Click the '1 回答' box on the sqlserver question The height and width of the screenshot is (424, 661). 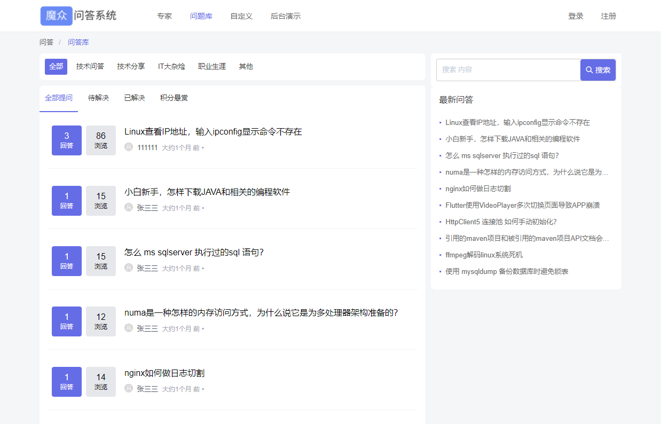click(67, 261)
